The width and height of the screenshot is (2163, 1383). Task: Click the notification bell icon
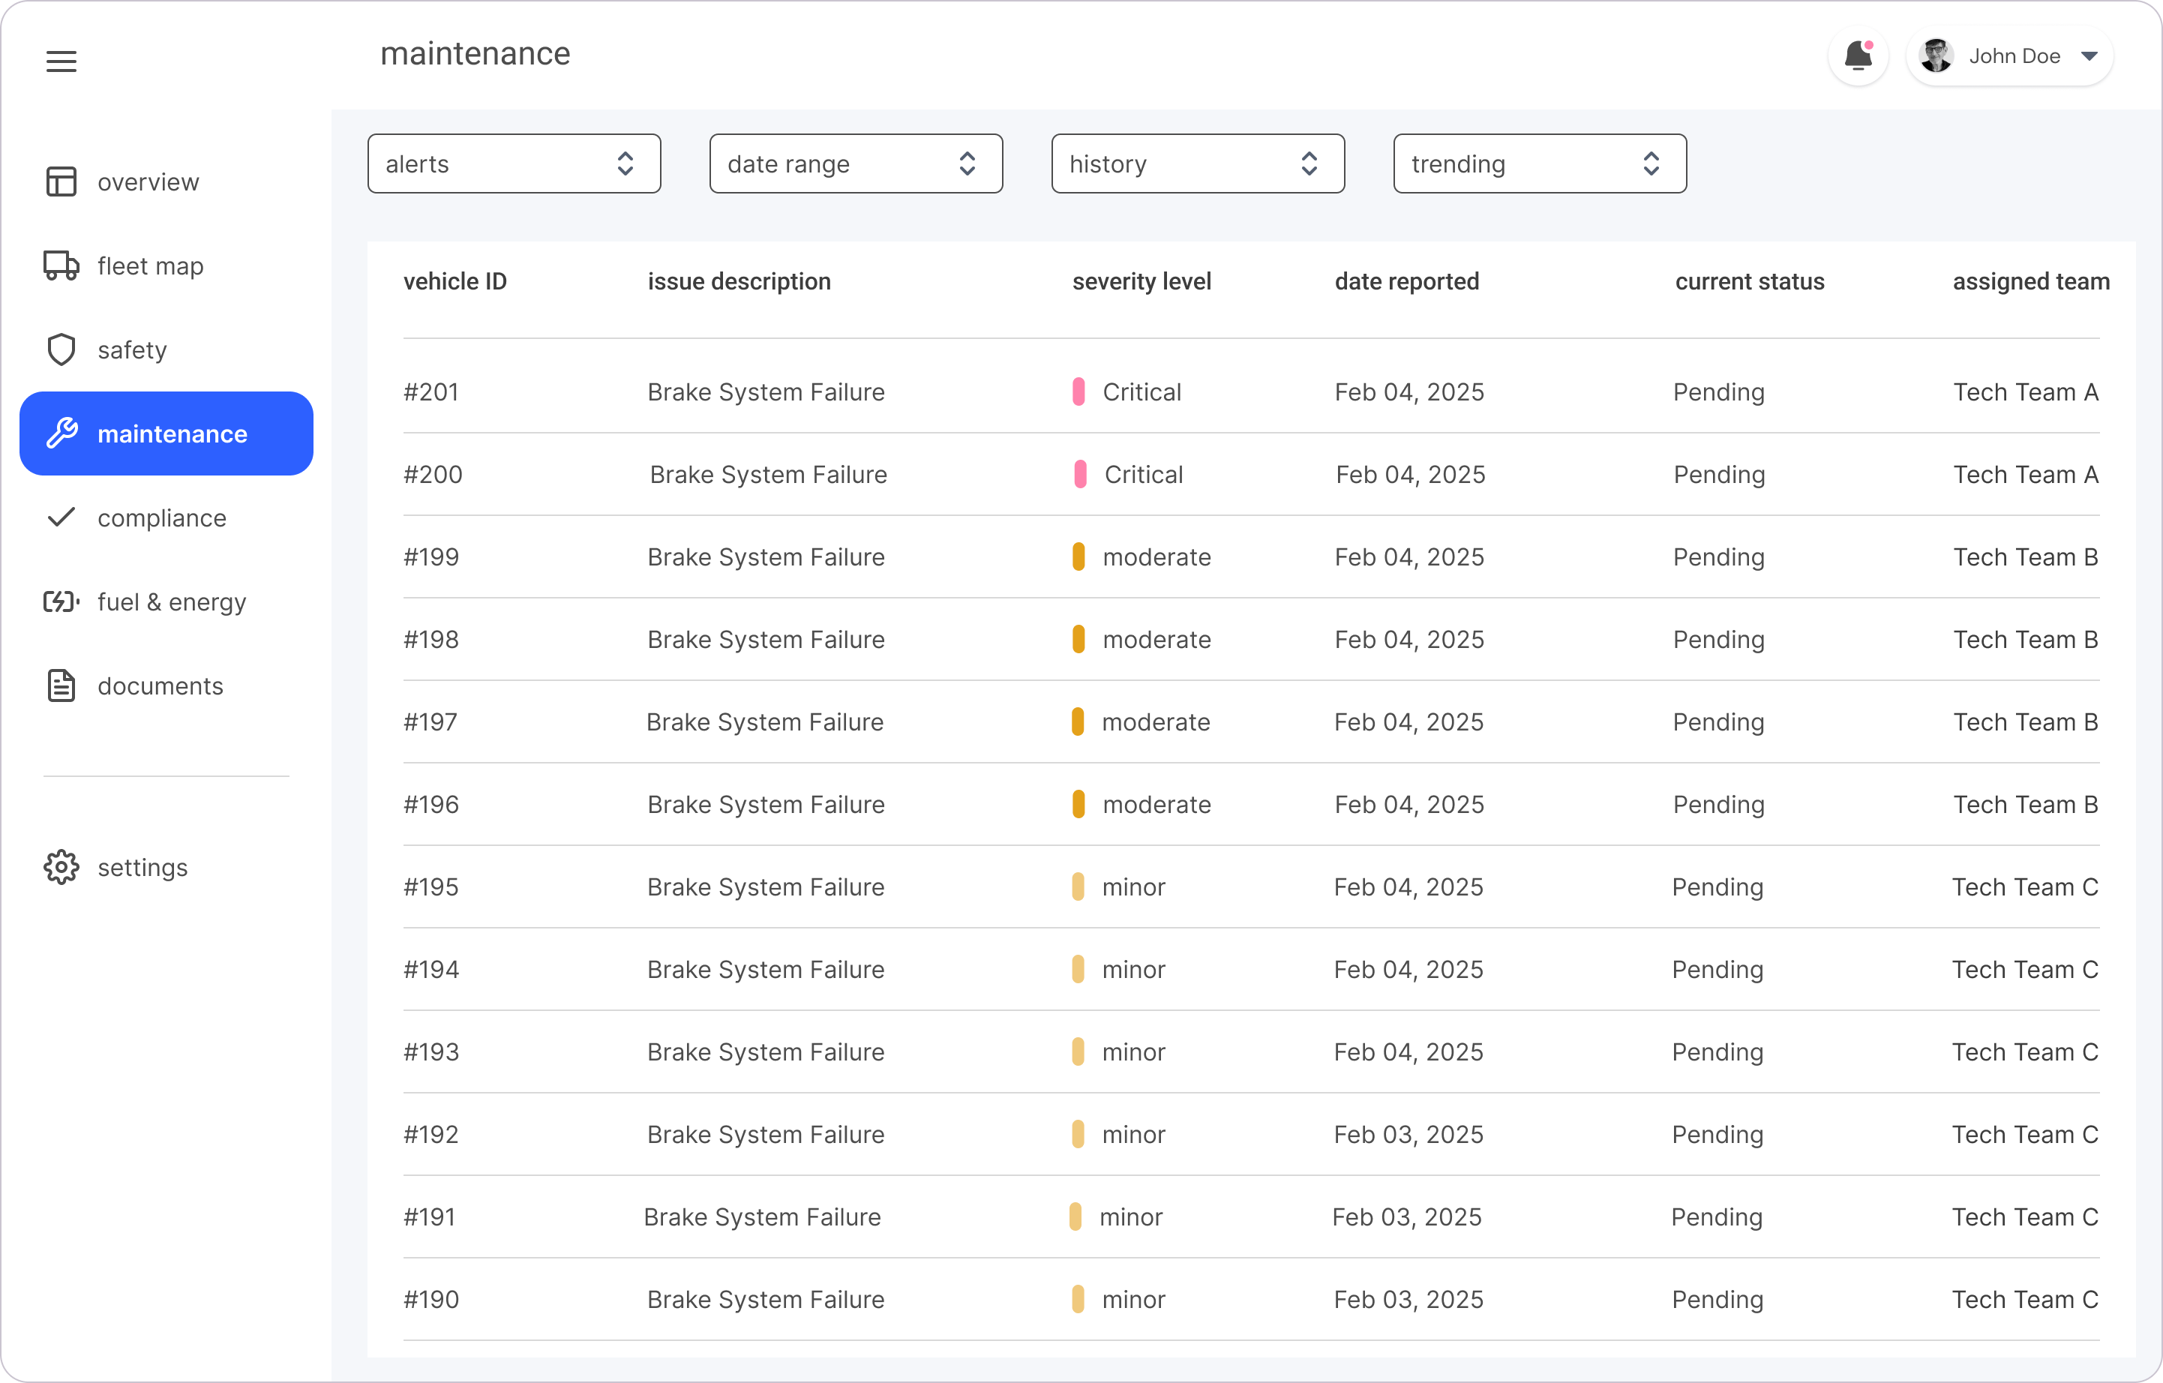pos(1858,56)
